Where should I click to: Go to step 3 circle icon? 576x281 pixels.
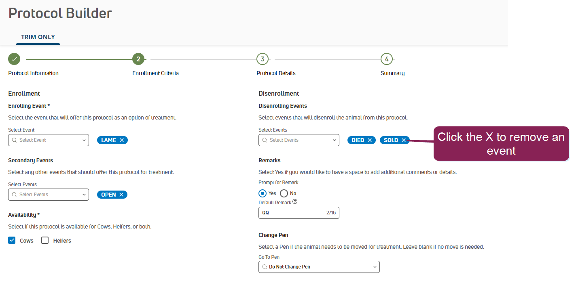pos(263,59)
